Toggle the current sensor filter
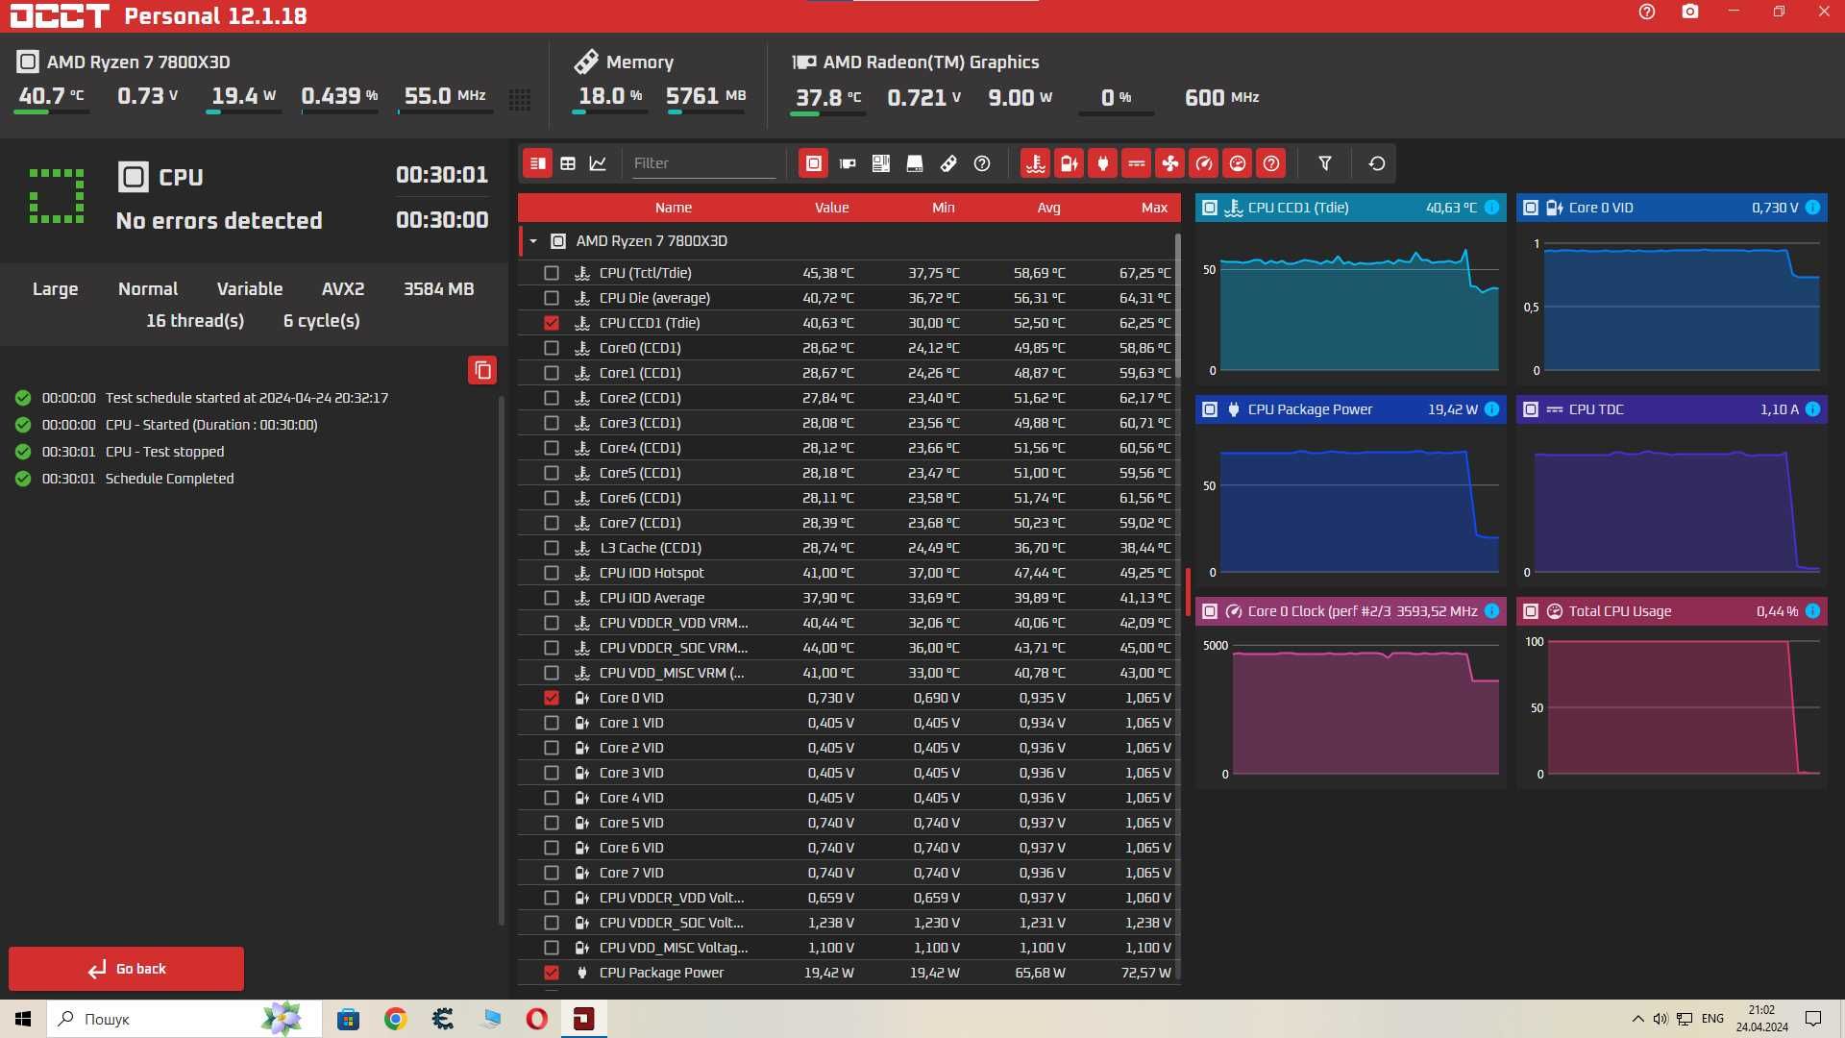Screen dimensions: 1845x1038 pyautogui.click(x=1136, y=163)
